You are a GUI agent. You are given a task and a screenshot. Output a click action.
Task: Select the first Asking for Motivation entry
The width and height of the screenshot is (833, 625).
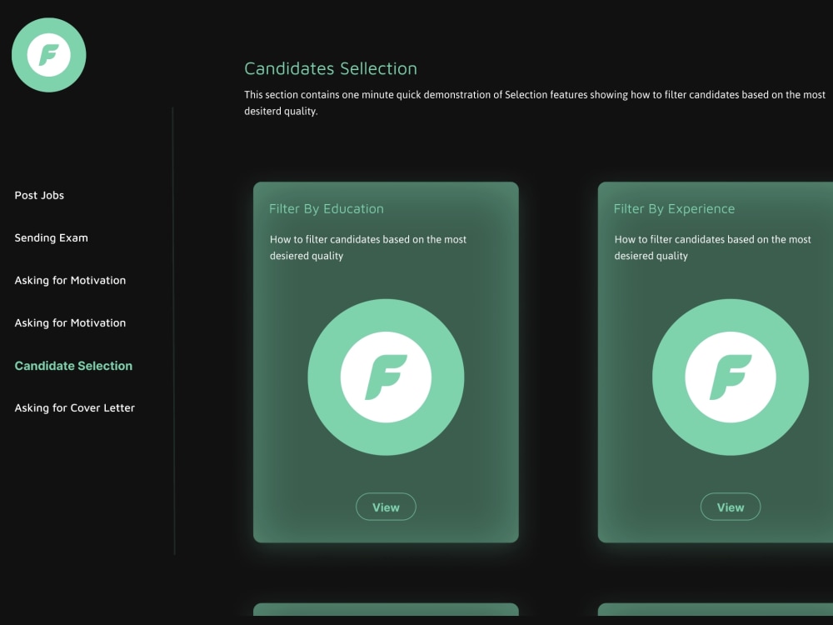tap(70, 280)
